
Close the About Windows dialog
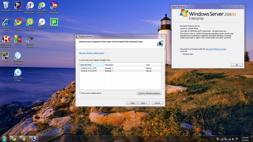click(241, 6)
